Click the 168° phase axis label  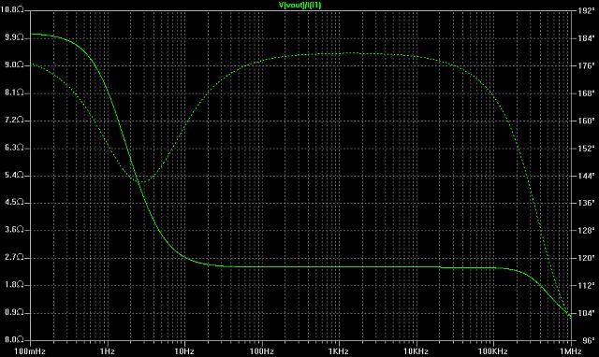click(586, 93)
